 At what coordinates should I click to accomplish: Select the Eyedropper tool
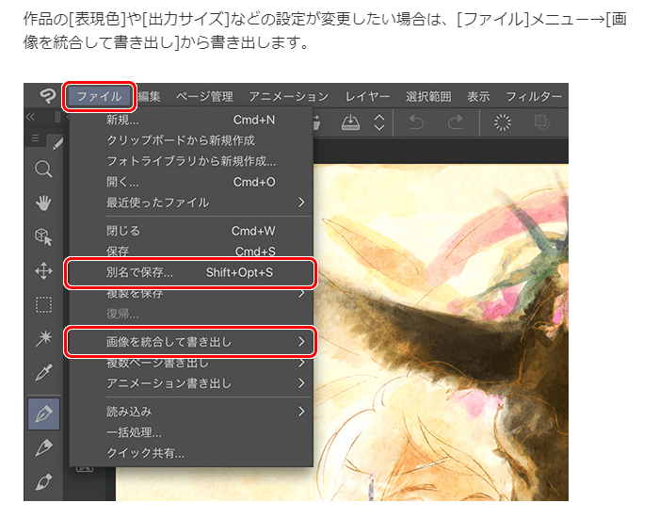[43, 373]
